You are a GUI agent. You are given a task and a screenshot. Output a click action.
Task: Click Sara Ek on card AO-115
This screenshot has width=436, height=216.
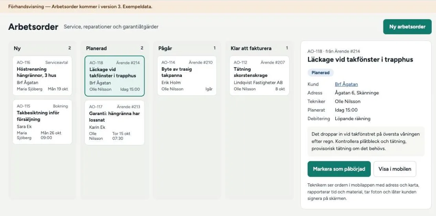coord(24,126)
